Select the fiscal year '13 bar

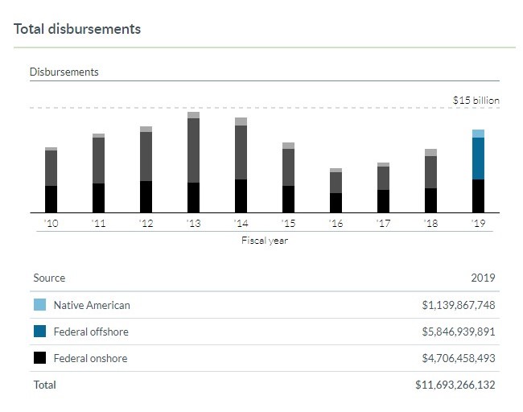[x=193, y=163]
